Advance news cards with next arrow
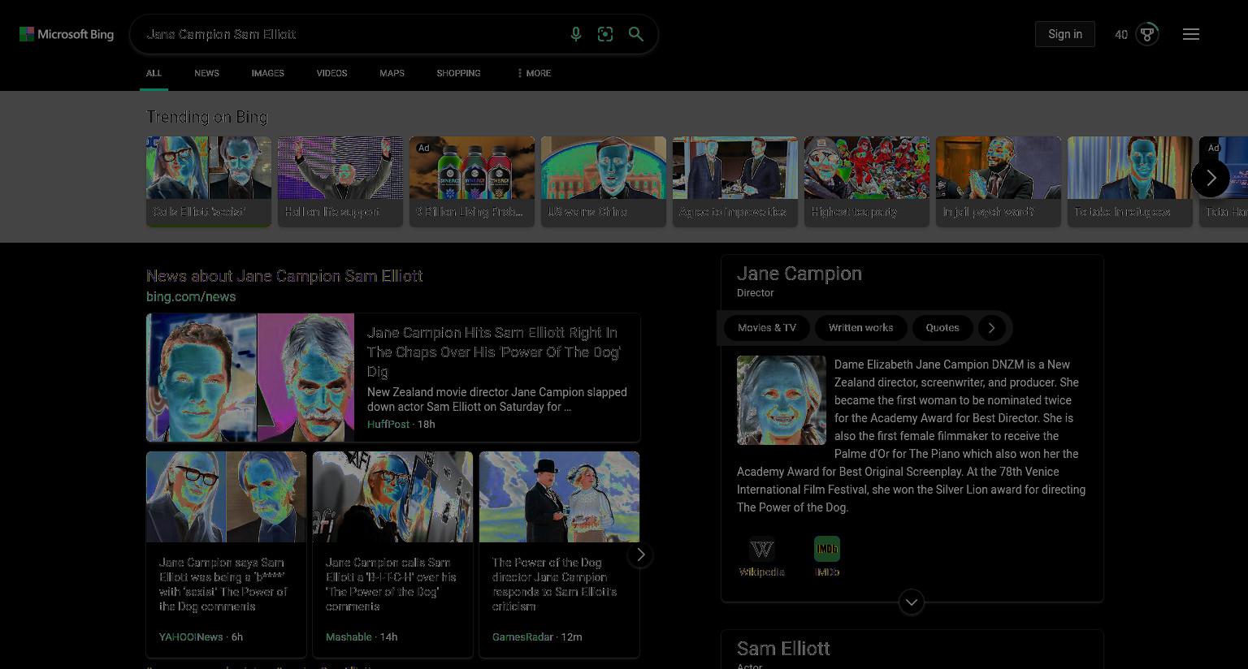 pos(640,555)
